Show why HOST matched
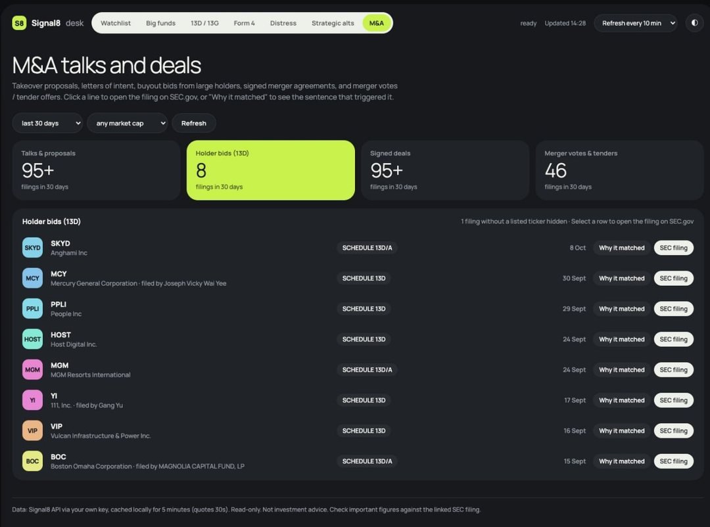710x527 pixels. click(x=622, y=339)
